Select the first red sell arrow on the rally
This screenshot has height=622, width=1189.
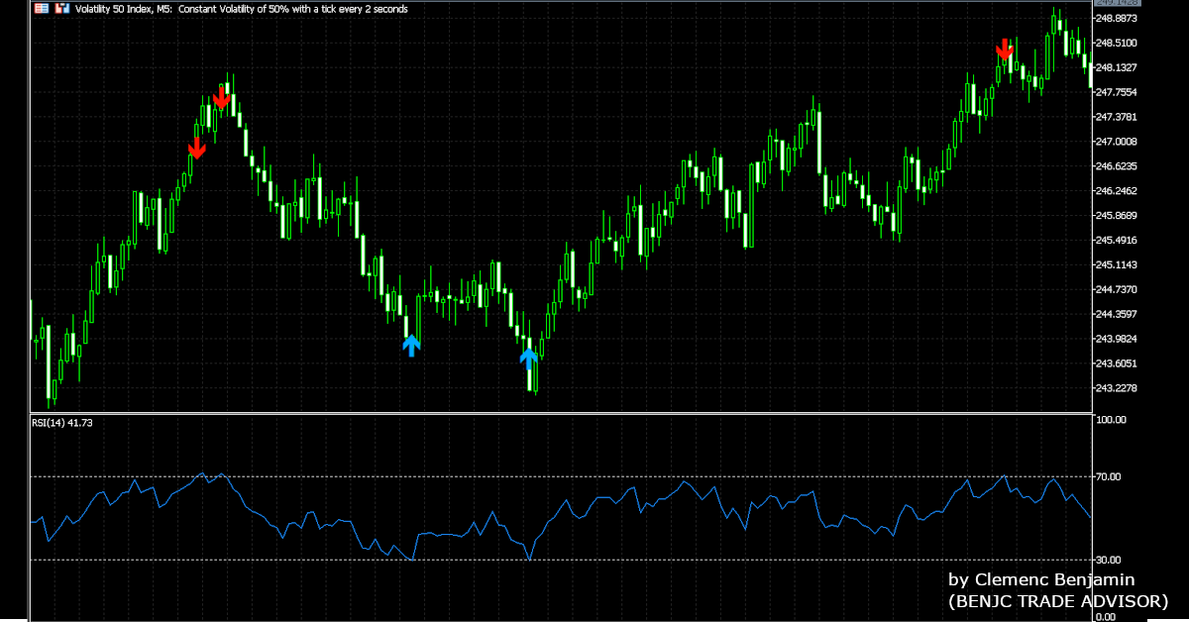196,148
